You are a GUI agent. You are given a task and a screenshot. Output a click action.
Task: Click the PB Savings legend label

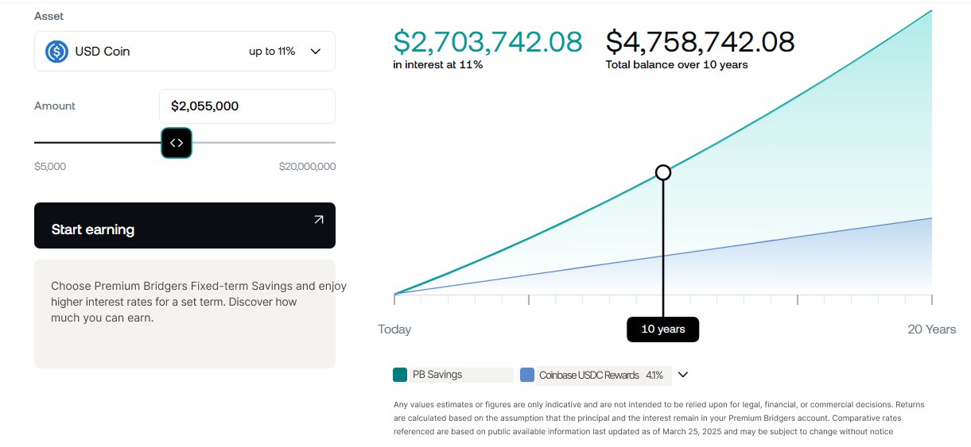pyautogui.click(x=437, y=375)
